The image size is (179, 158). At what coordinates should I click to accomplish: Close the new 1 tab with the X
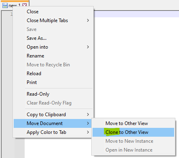[24, 5]
